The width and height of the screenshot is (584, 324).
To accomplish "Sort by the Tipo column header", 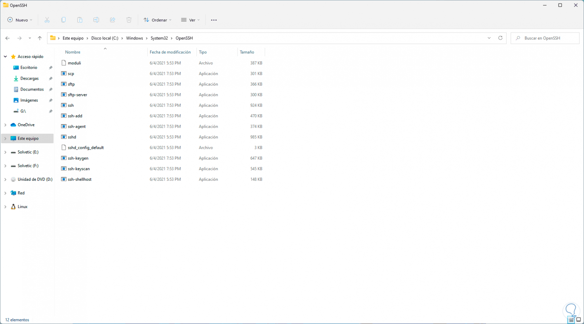I will click(x=203, y=52).
